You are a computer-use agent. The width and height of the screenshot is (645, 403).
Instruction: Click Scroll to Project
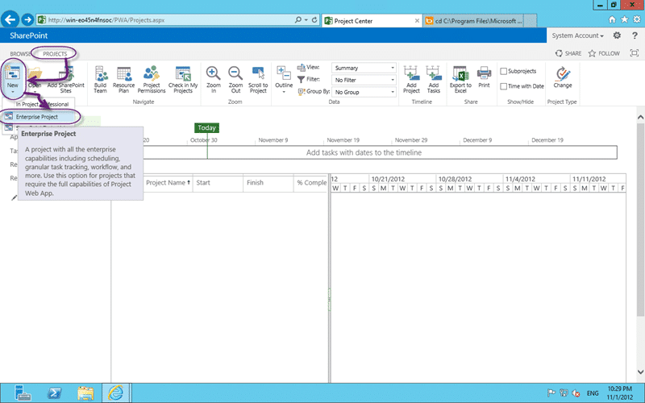(x=258, y=80)
